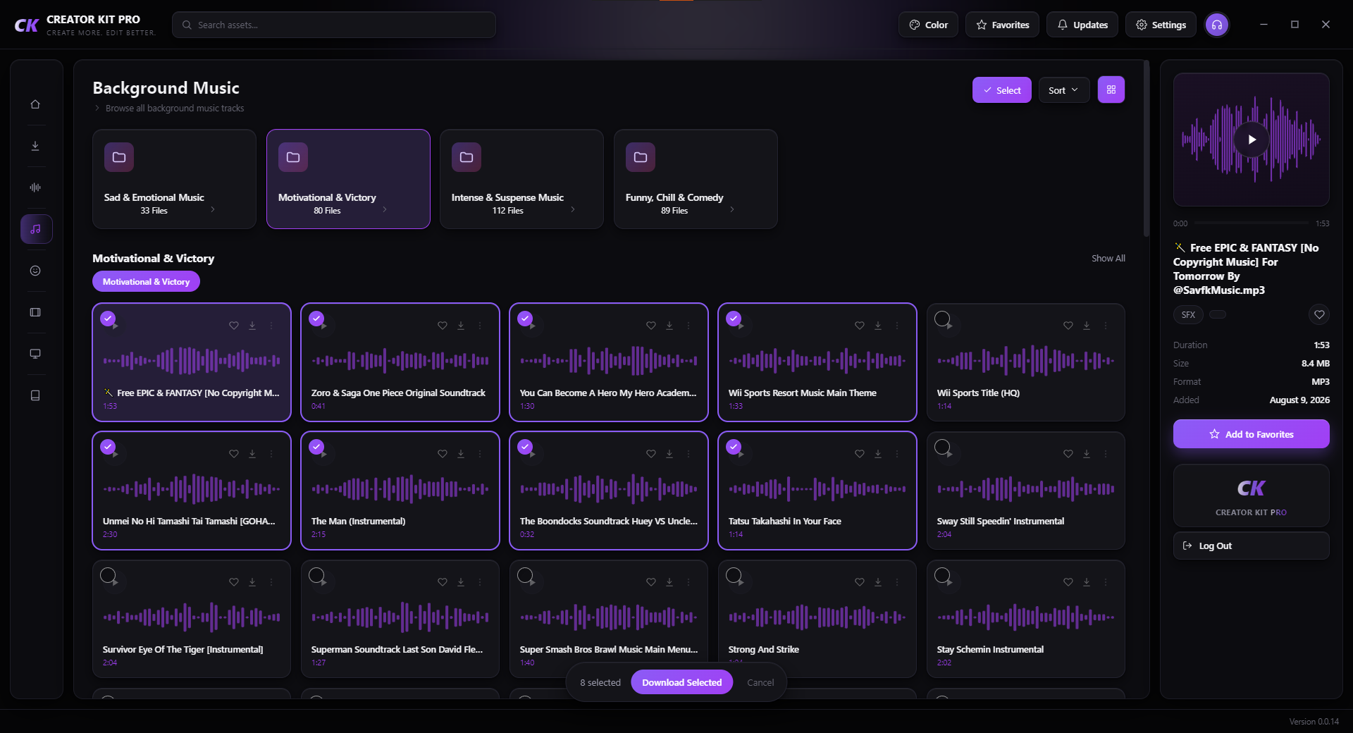Viewport: 1353px width, 733px height.
Task: Download the Survivor Eye Of The Tiger track
Action: click(252, 582)
